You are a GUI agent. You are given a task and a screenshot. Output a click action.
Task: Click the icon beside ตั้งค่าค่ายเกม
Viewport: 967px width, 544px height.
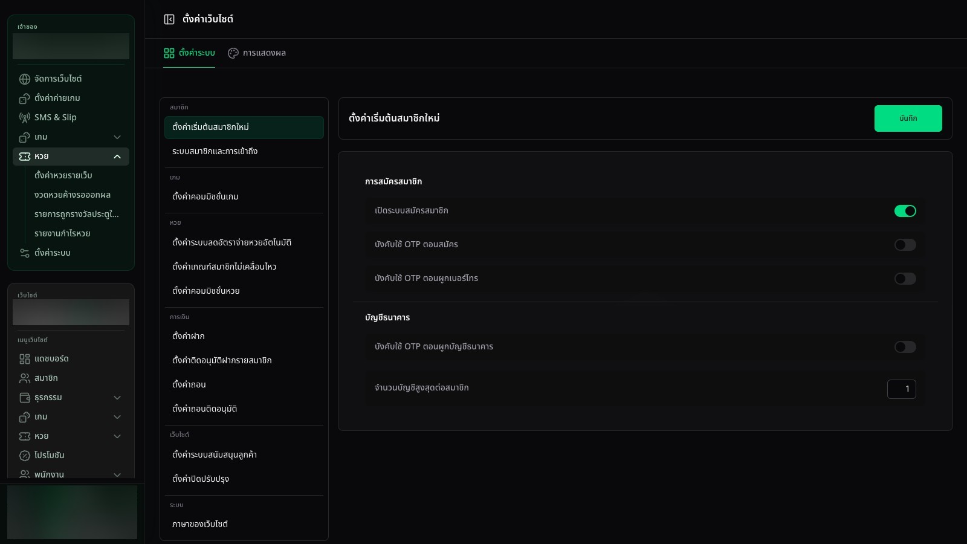click(x=25, y=99)
